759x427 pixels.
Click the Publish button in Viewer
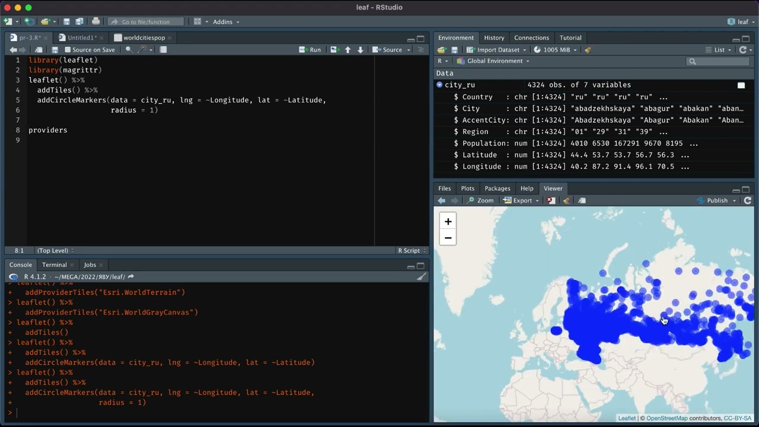712,200
